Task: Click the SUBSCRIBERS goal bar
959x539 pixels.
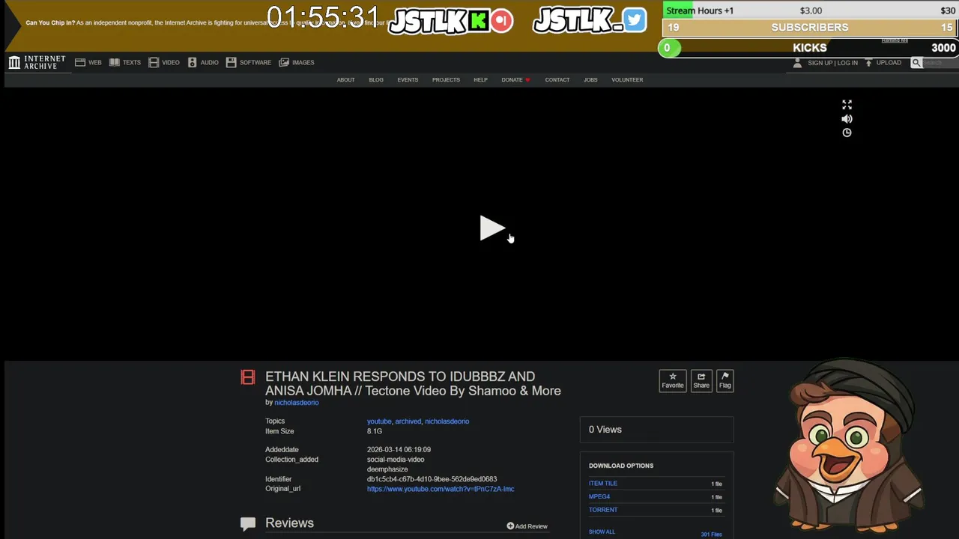Action: [810, 28]
